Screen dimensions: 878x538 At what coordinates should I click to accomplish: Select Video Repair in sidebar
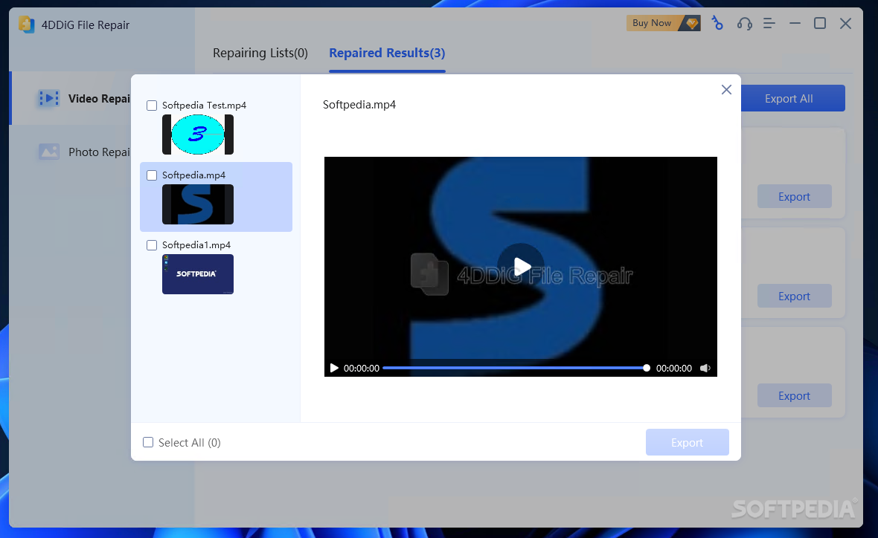[71, 98]
